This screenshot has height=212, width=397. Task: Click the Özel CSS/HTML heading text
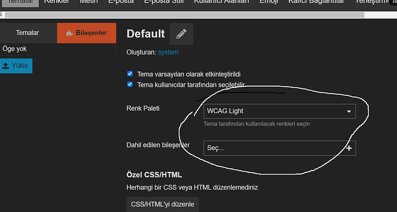point(154,175)
